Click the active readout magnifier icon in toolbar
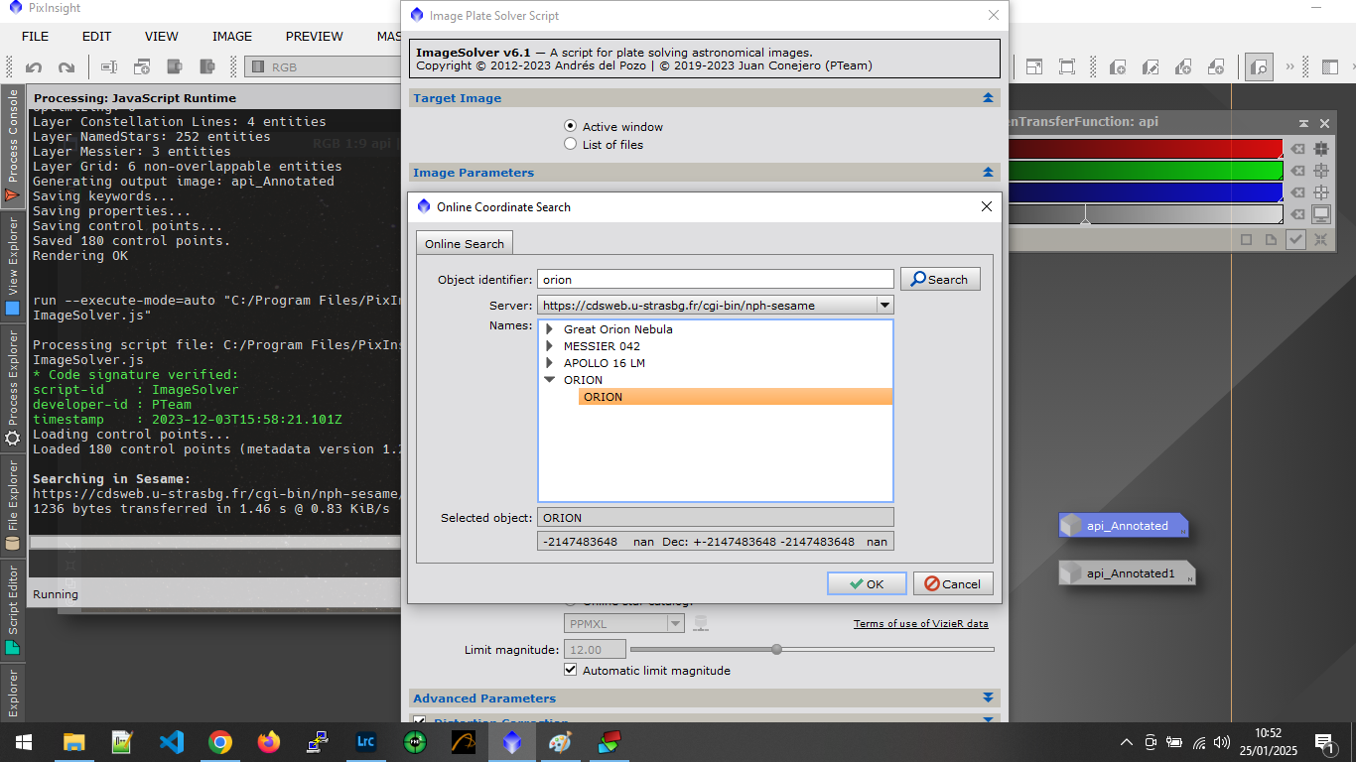This screenshot has width=1356, height=762. click(1259, 67)
